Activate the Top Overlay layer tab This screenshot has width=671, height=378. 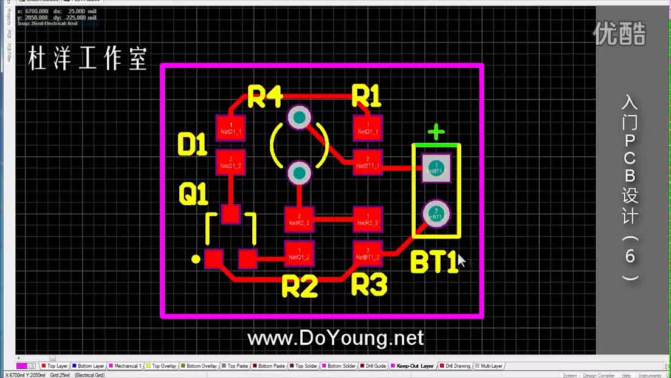(x=161, y=366)
